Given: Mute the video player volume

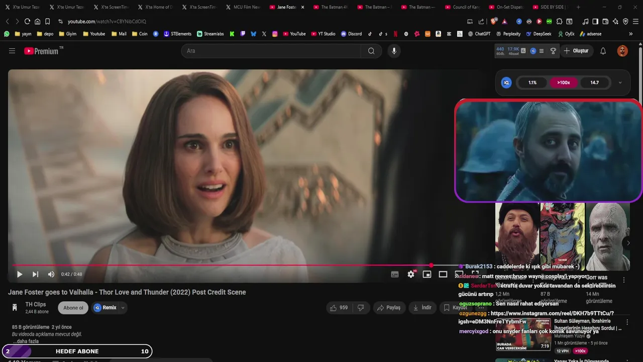Looking at the screenshot, I should [x=51, y=275].
